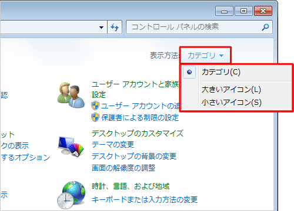
Task: Minimize the Control Panel window
Action: (224, 11)
